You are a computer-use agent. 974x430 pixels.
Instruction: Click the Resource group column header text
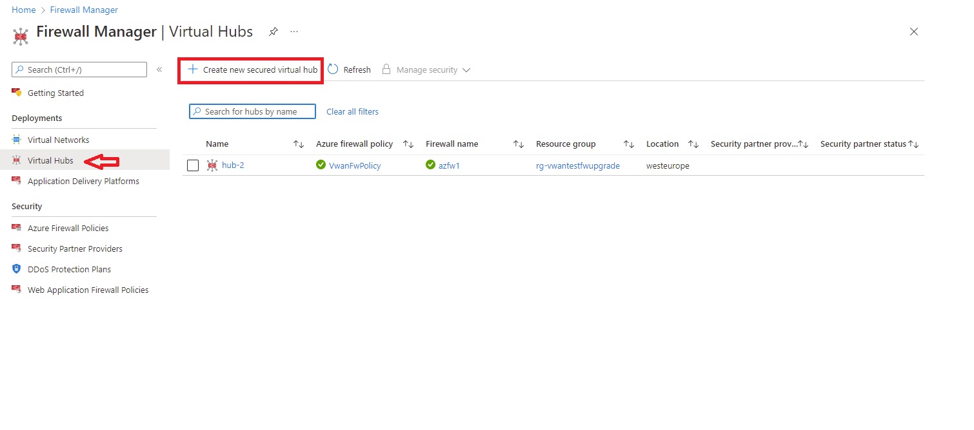pos(566,144)
